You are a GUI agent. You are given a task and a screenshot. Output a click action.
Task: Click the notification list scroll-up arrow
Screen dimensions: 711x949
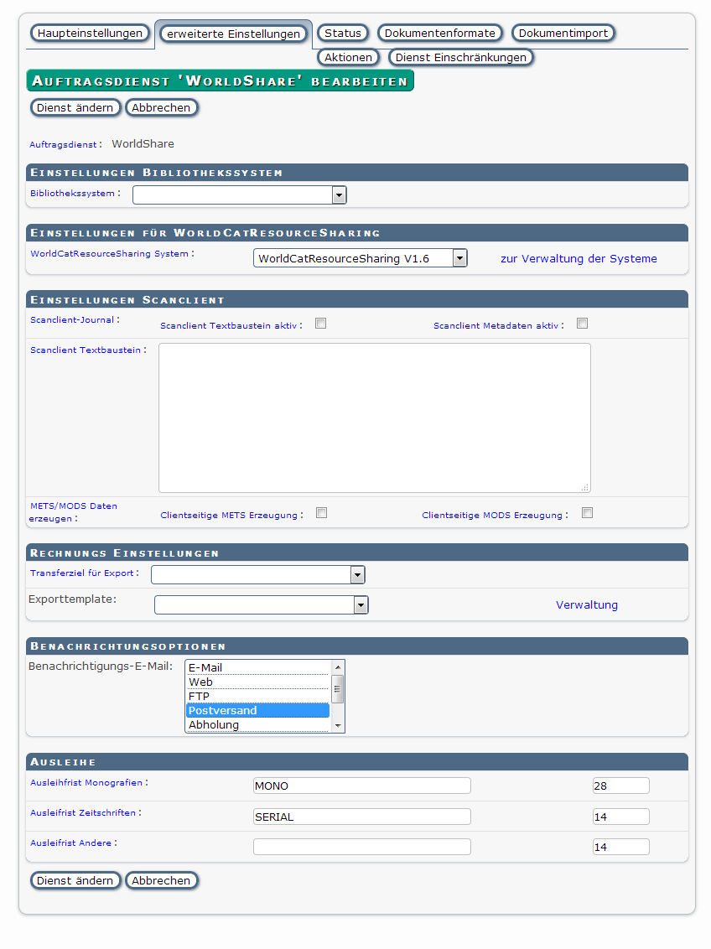click(338, 667)
